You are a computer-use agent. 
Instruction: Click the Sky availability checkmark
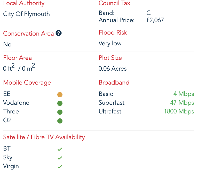[60, 158]
